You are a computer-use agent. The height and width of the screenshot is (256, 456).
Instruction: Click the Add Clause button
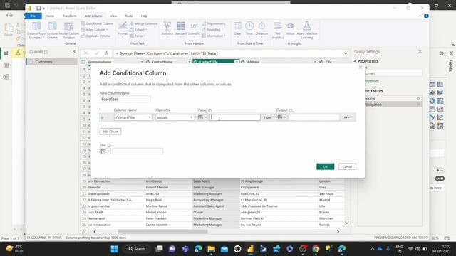[x=110, y=132]
